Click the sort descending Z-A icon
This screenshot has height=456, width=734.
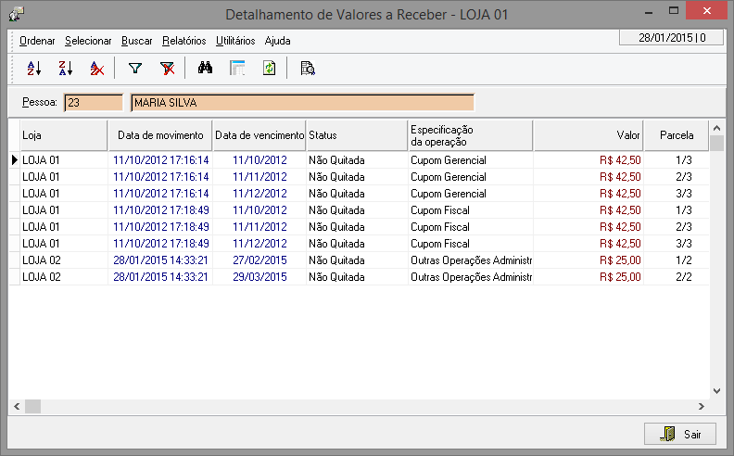pyautogui.click(x=65, y=68)
